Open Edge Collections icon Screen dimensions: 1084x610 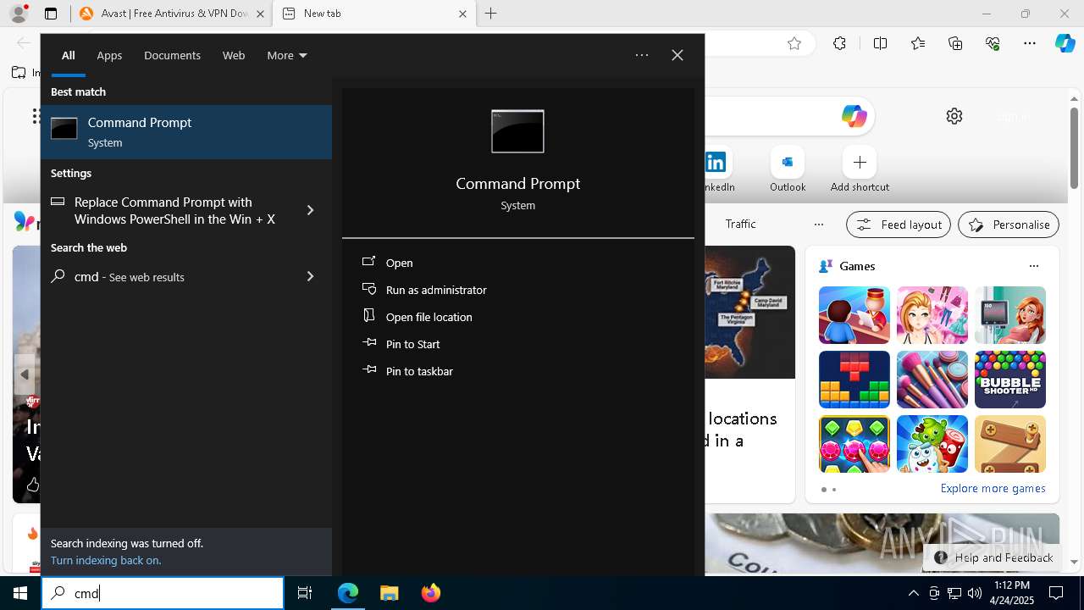(955, 43)
